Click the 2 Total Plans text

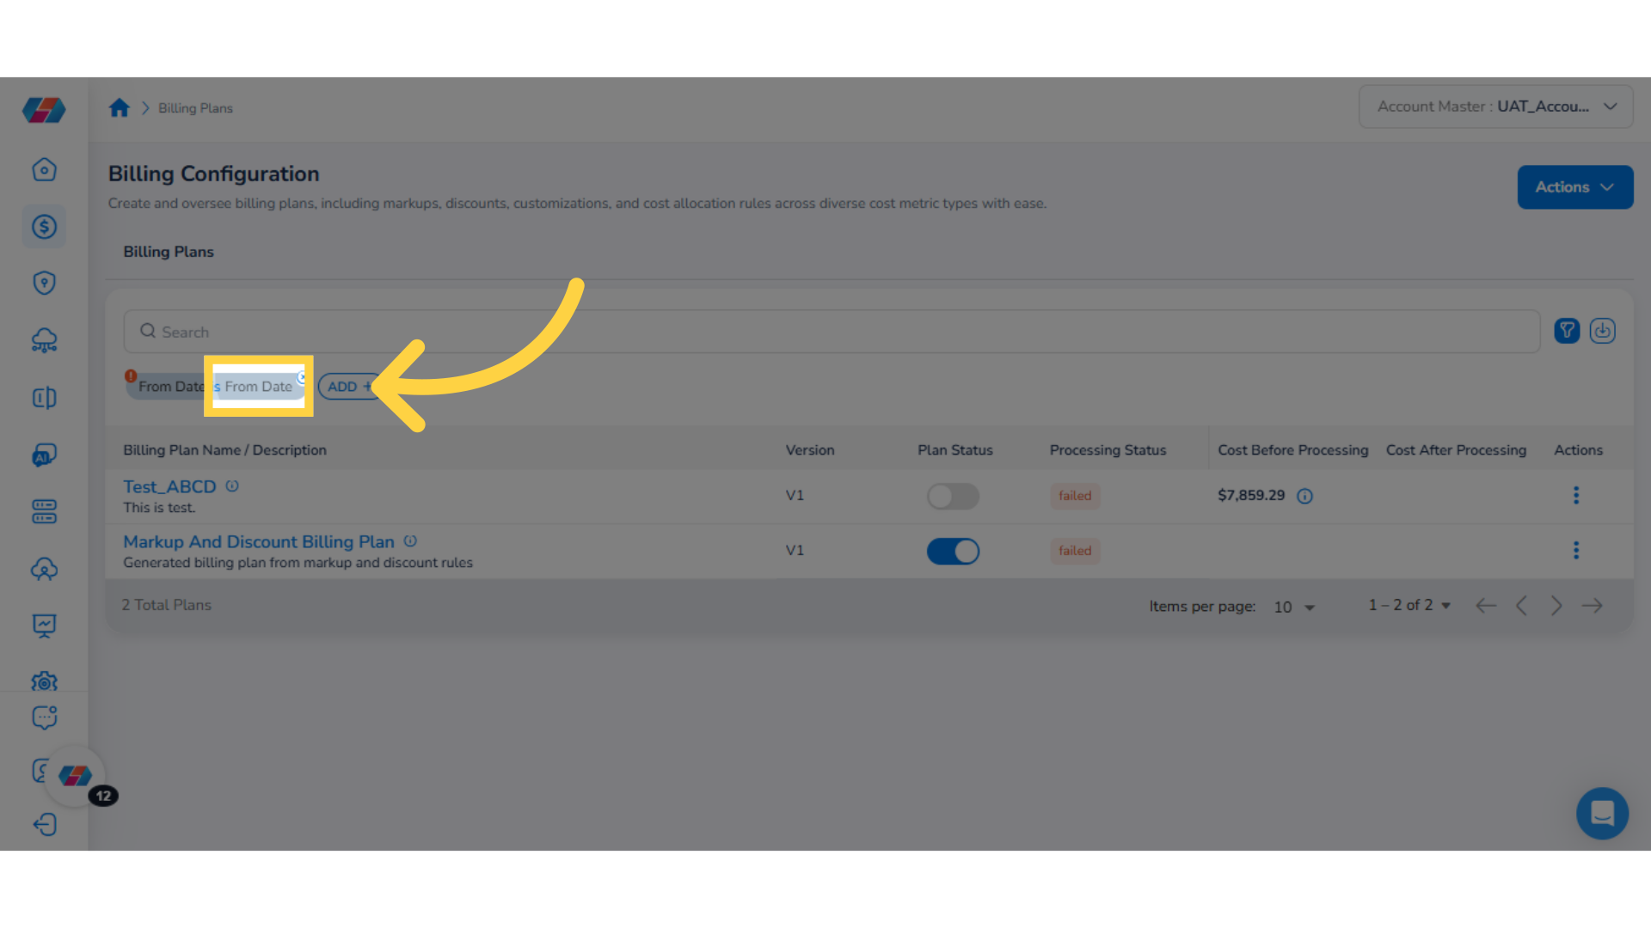pos(166,605)
